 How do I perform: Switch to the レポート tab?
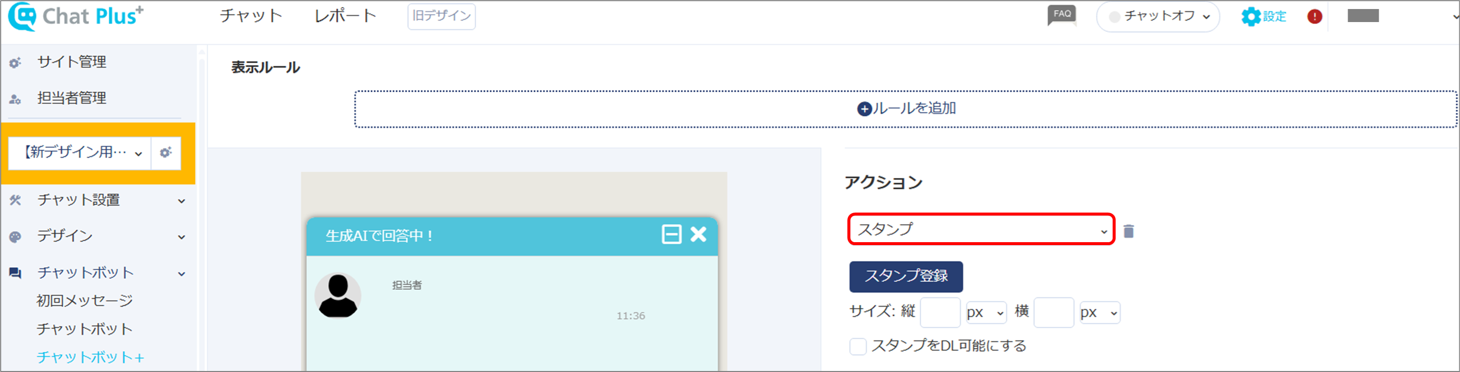point(345,16)
